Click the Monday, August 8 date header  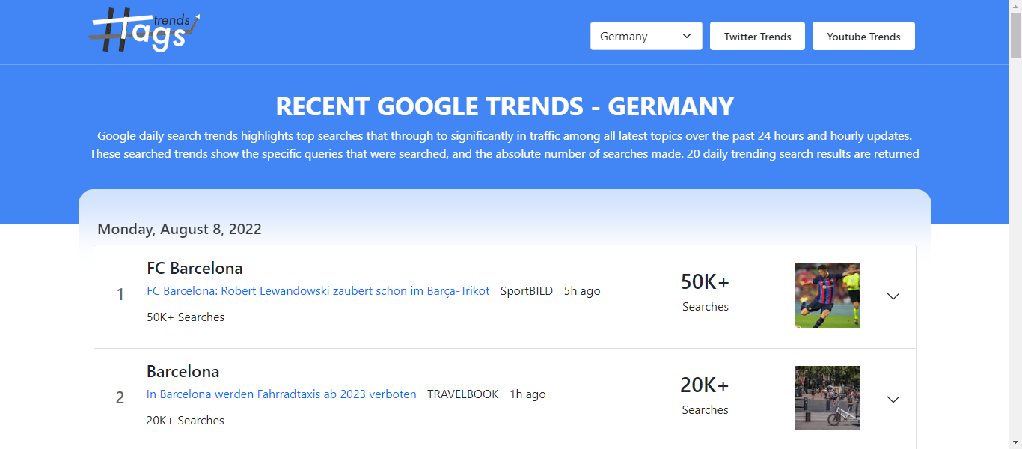point(180,229)
